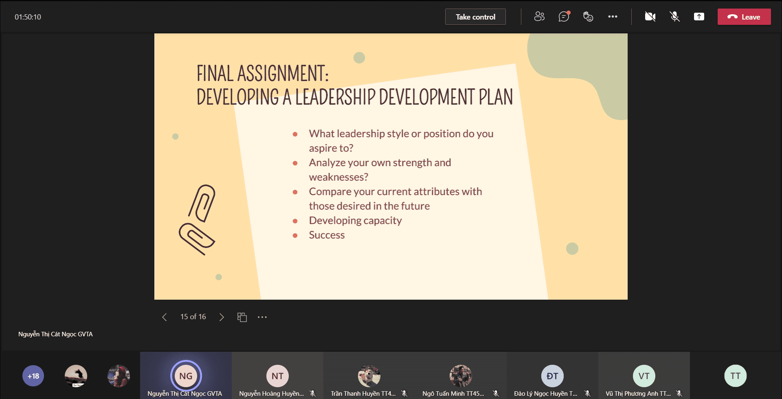Click muted mic icon beside Ngô Tuấn Minh
Image resolution: width=782 pixels, height=399 pixels.
(x=496, y=393)
